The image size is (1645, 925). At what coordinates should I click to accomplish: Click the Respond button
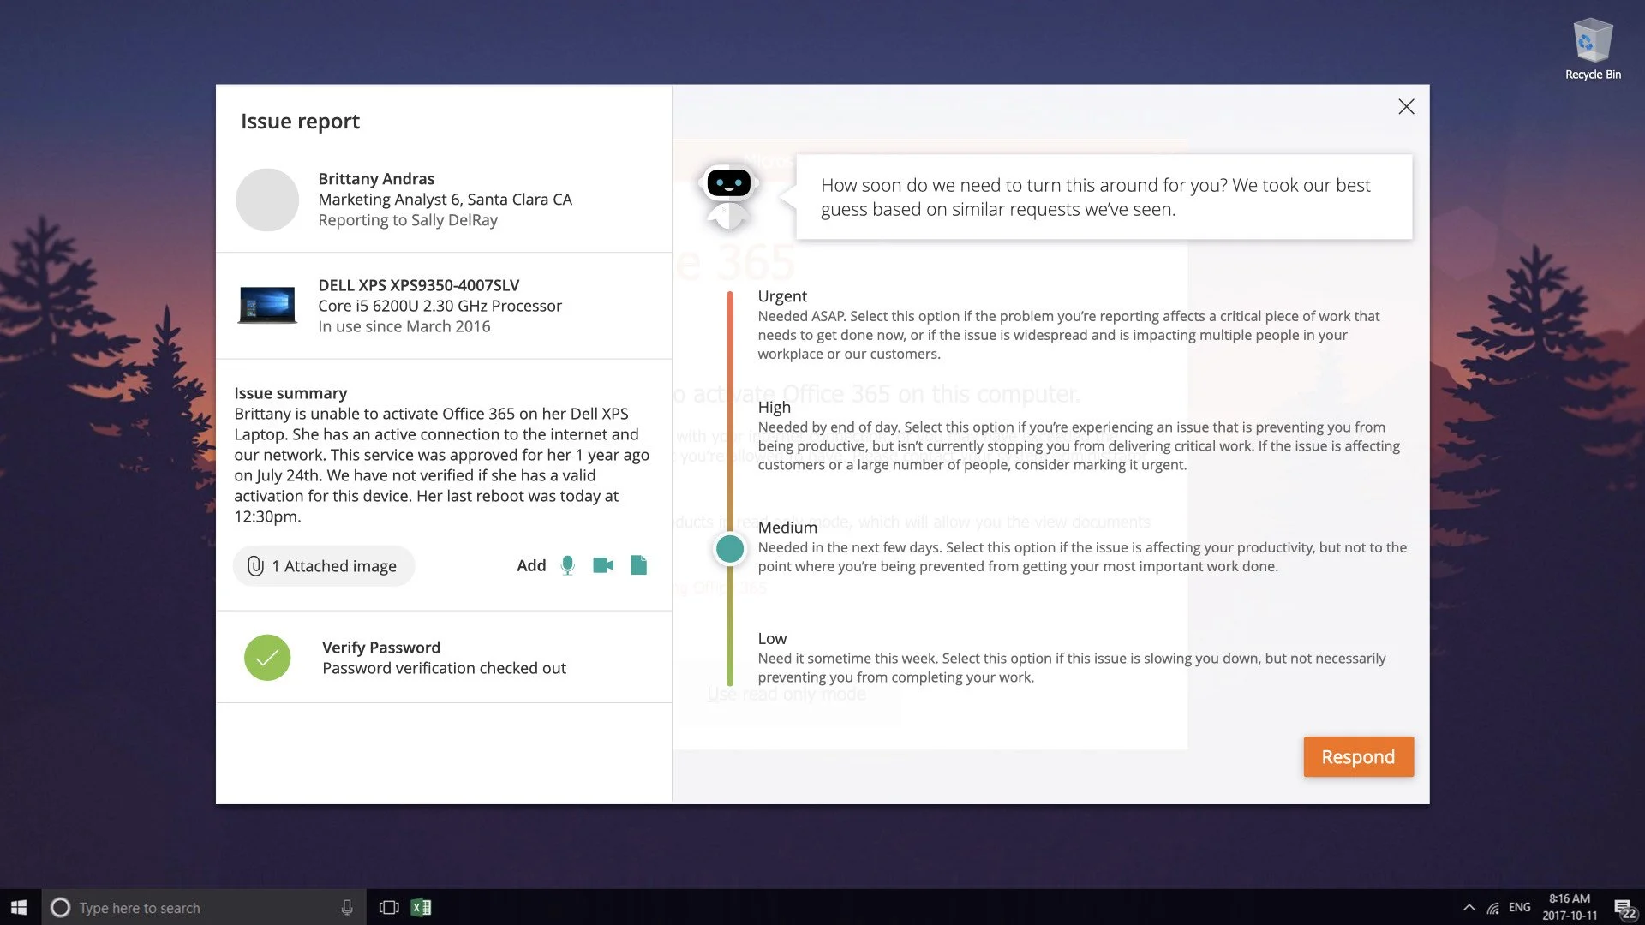click(1358, 757)
